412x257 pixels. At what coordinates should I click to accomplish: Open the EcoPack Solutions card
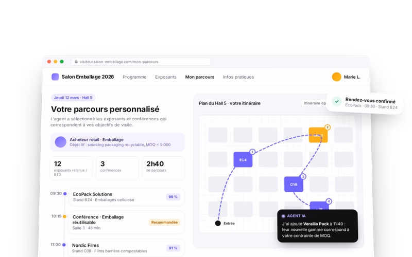click(126, 197)
